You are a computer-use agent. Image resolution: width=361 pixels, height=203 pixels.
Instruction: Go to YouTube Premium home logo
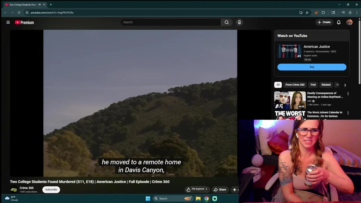pyautogui.click(x=25, y=22)
